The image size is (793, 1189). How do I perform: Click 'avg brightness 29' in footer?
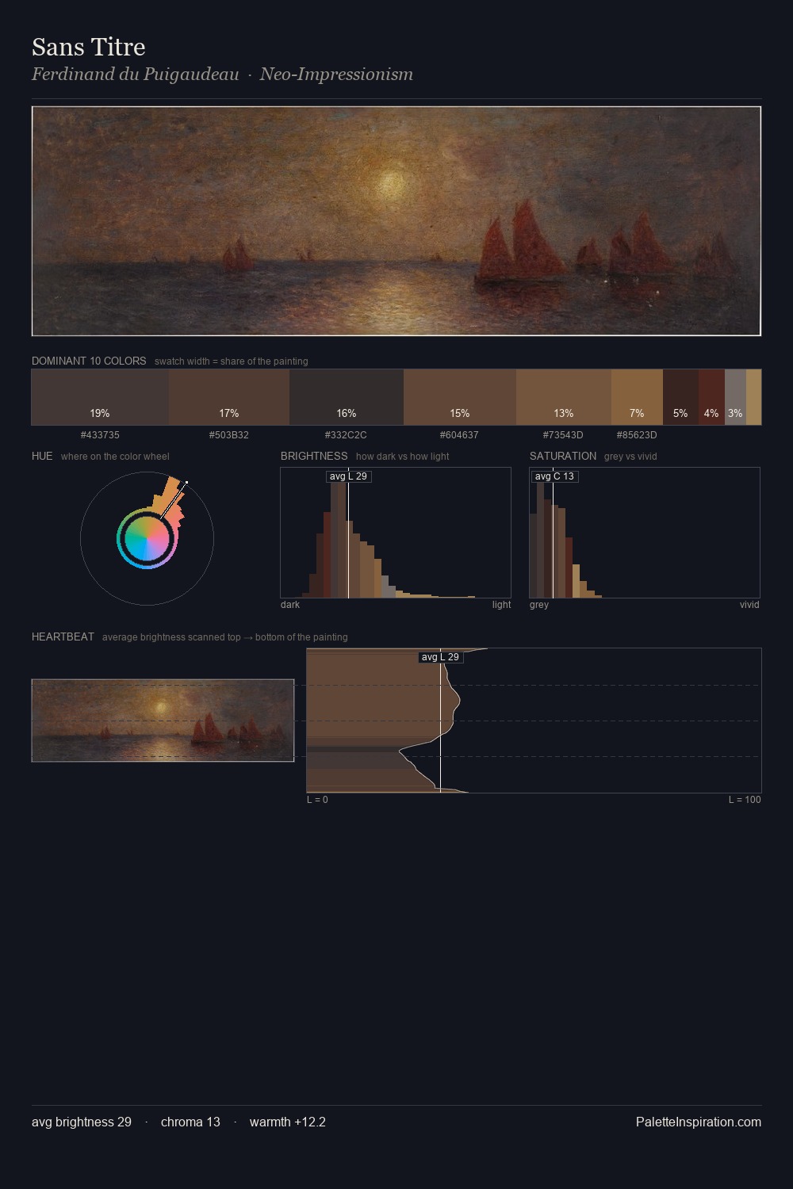point(82,1122)
